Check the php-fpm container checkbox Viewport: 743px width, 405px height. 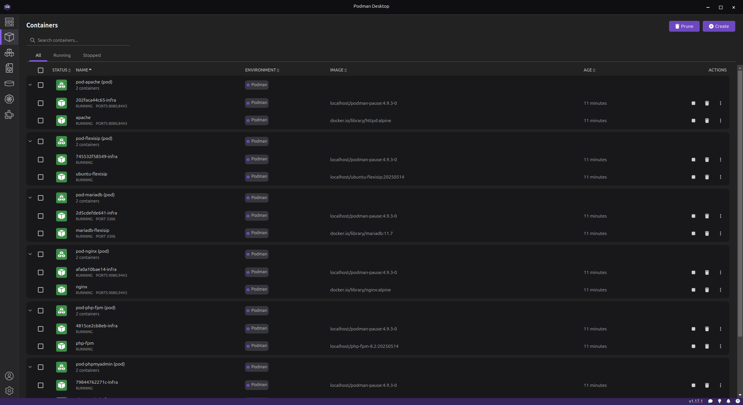click(x=41, y=346)
